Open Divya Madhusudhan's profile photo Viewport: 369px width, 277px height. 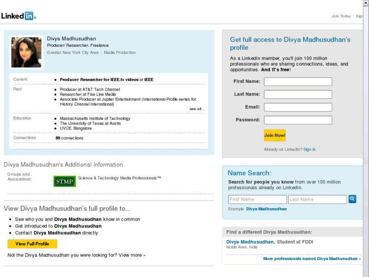[x=26, y=52]
